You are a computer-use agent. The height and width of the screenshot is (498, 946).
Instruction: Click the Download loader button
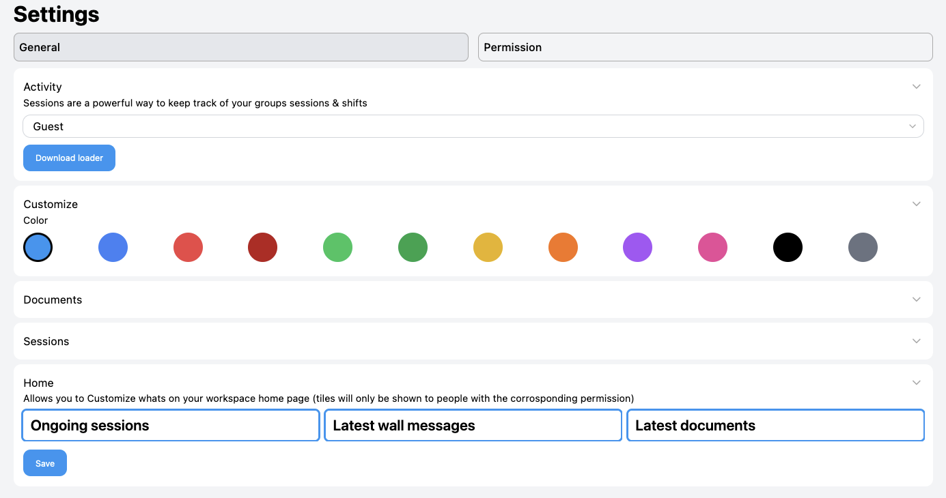click(x=69, y=158)
